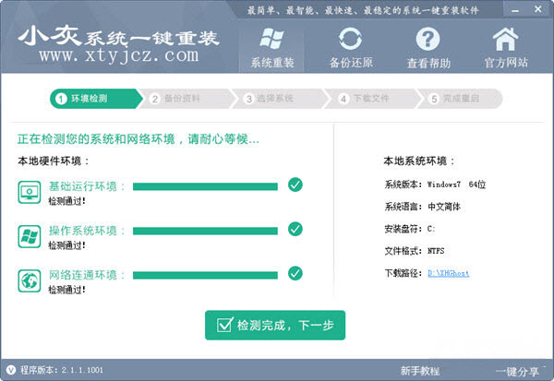The width and height of the screenshot is (554, 381).
Task: Open the D:\XHGhost download path link
Action: tap(449, 273)
